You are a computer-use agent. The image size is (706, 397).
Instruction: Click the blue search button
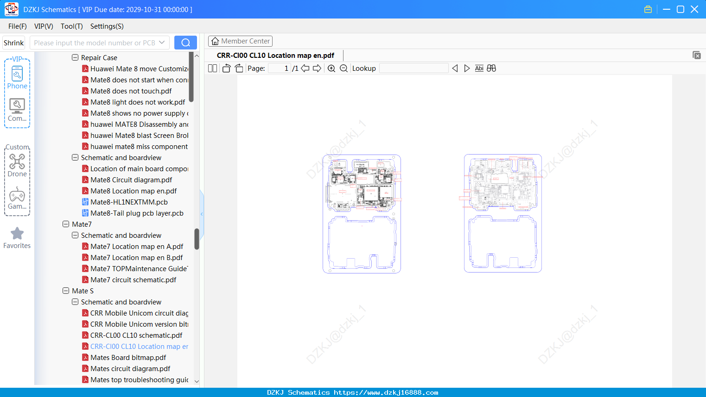(x=185, y=43)
